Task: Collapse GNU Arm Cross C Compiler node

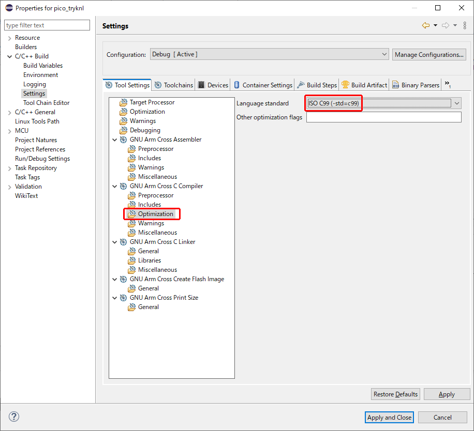Action: click(x=115, y=186)
